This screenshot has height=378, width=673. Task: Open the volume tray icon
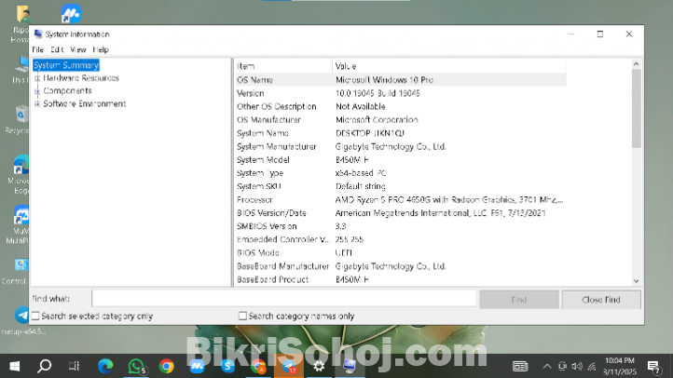point(577,367)
